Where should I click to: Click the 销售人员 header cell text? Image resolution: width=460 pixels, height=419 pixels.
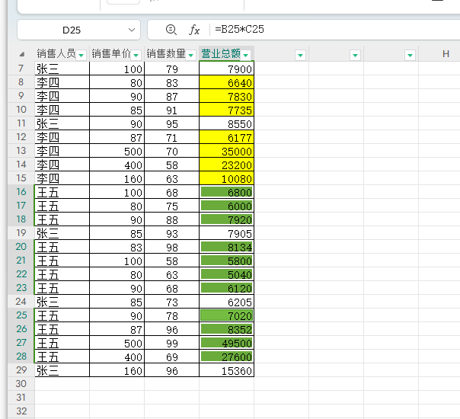56,53
